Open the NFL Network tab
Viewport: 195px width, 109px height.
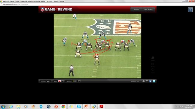tap(149, 9)
